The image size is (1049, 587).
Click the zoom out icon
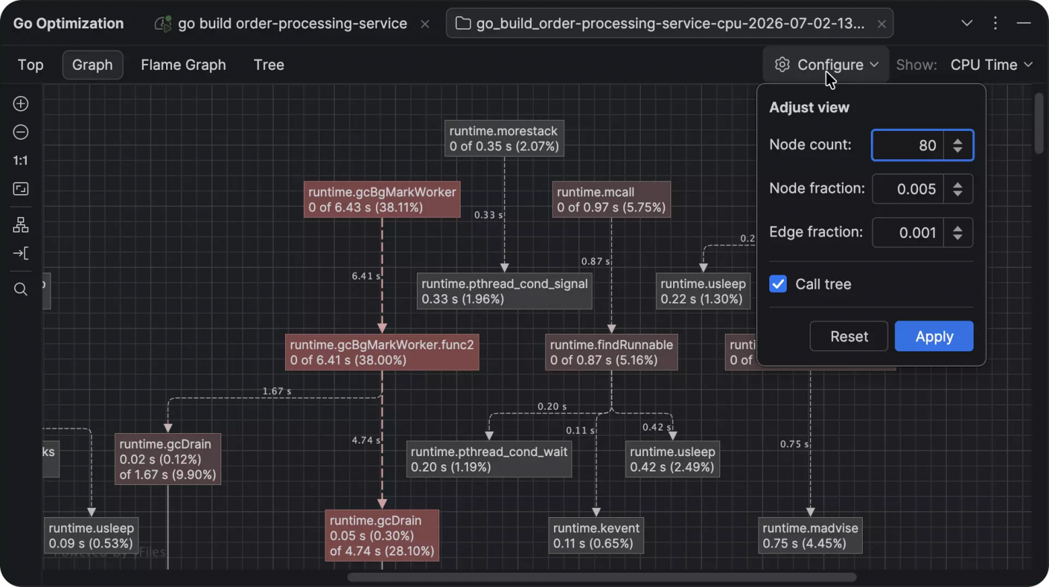(x=21, y=132)
